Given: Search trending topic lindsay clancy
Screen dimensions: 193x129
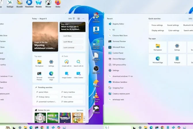Looking at the screenshot, I should (x=46, y=97).
